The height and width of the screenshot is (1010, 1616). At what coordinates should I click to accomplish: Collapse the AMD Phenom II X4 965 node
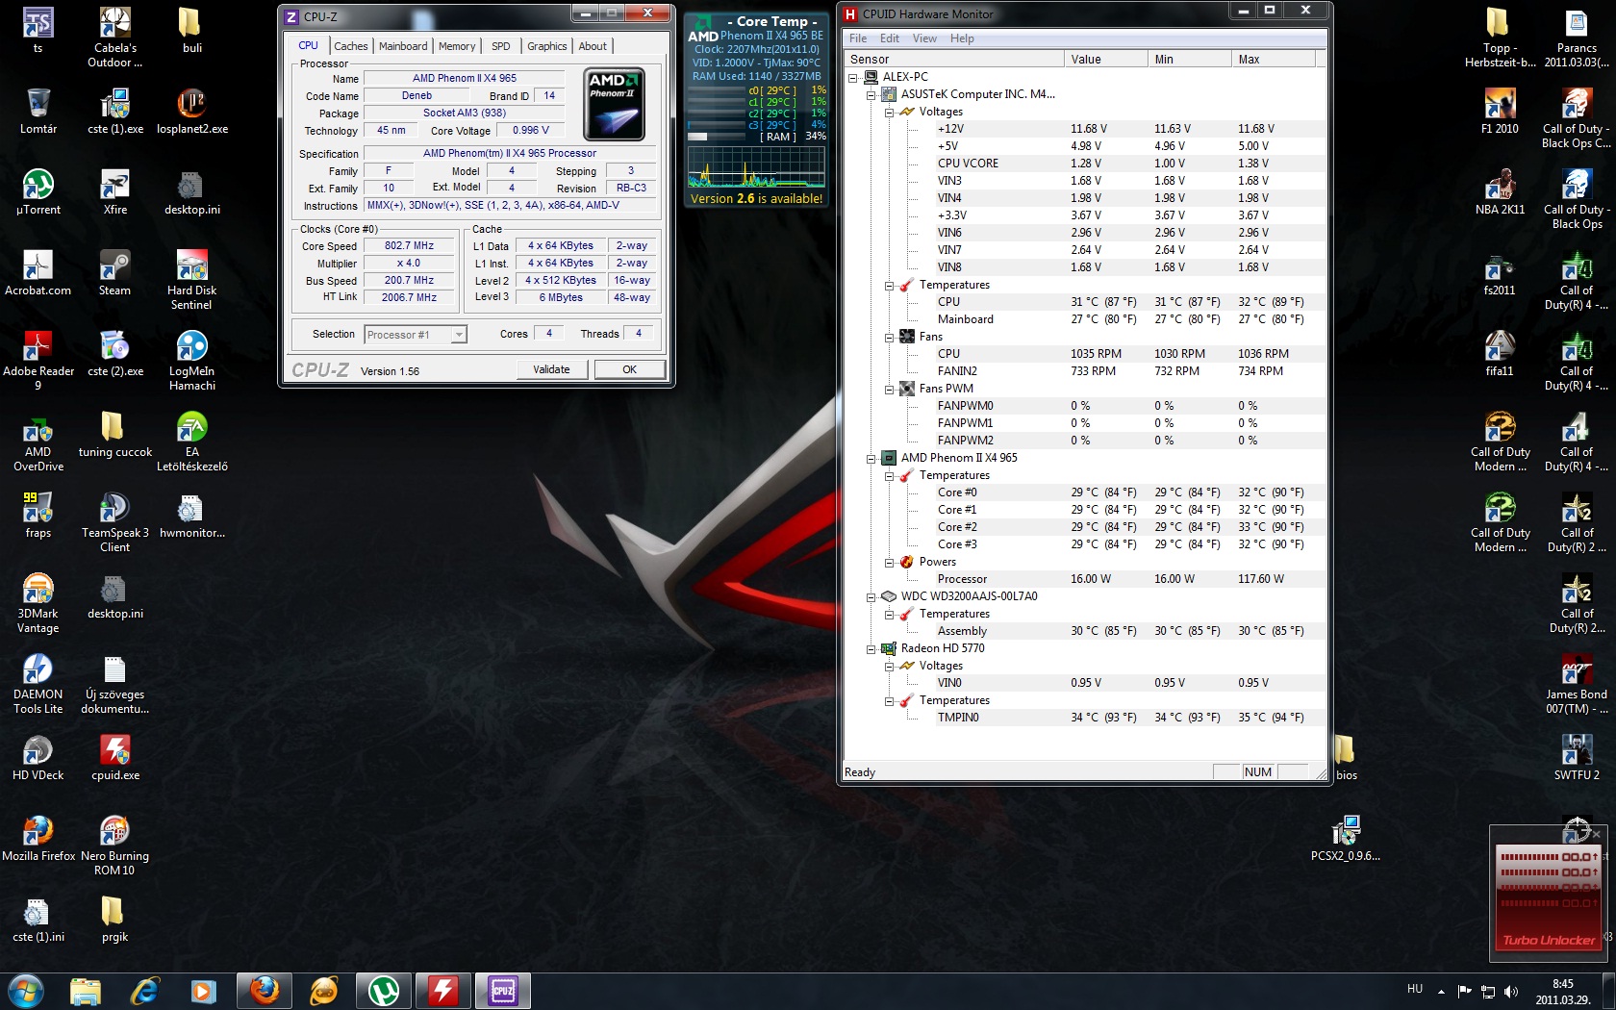click(871, 459)
